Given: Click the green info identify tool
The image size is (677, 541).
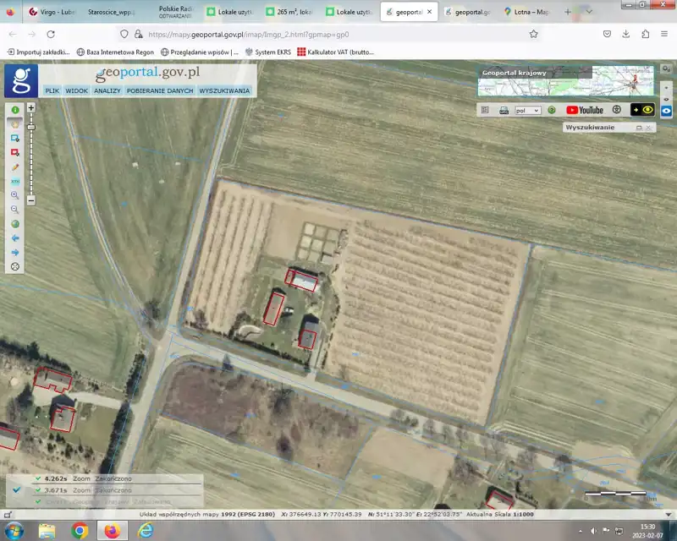Looking at the screenshot, I should pos(15,110).
